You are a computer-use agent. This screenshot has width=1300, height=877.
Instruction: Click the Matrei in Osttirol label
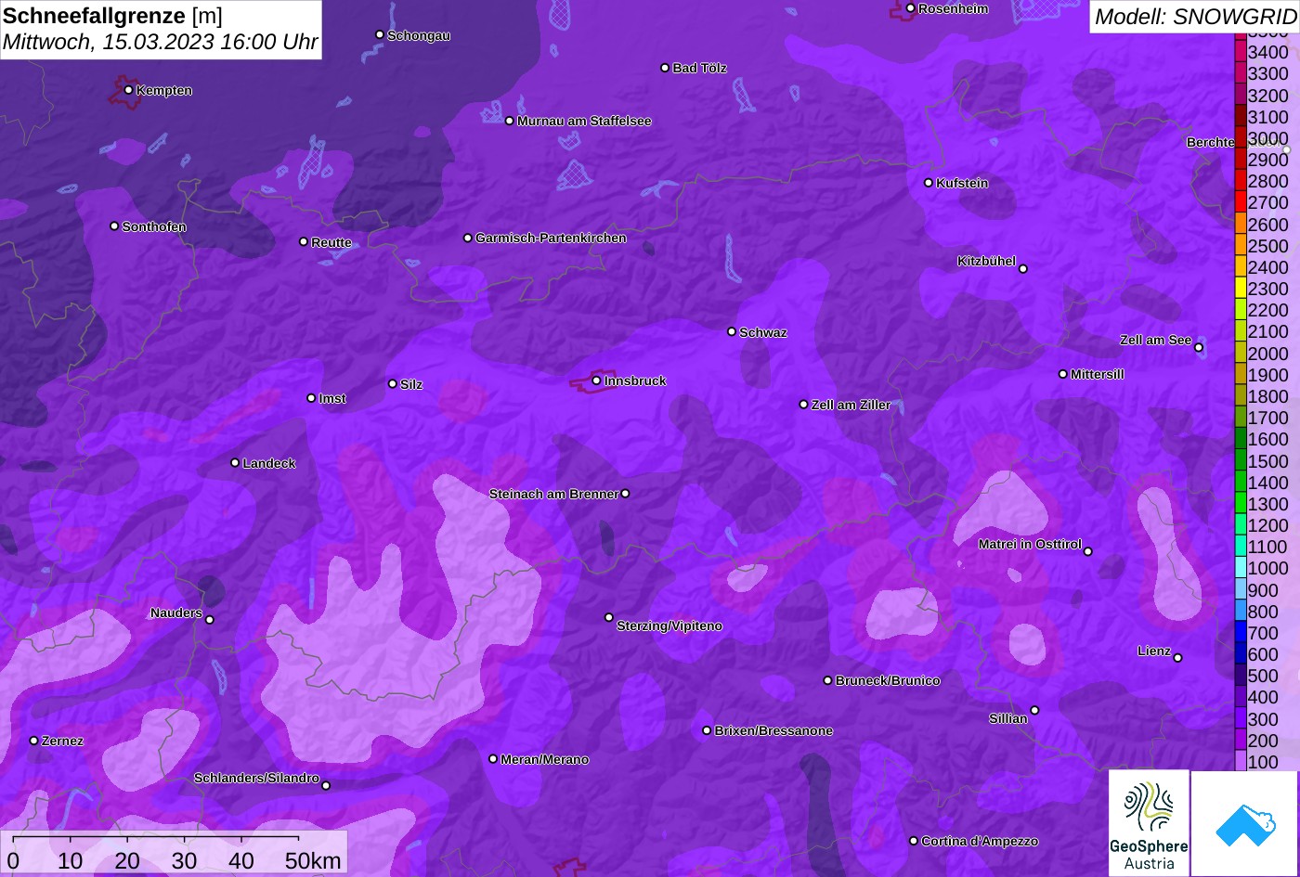click(1030, 544)
